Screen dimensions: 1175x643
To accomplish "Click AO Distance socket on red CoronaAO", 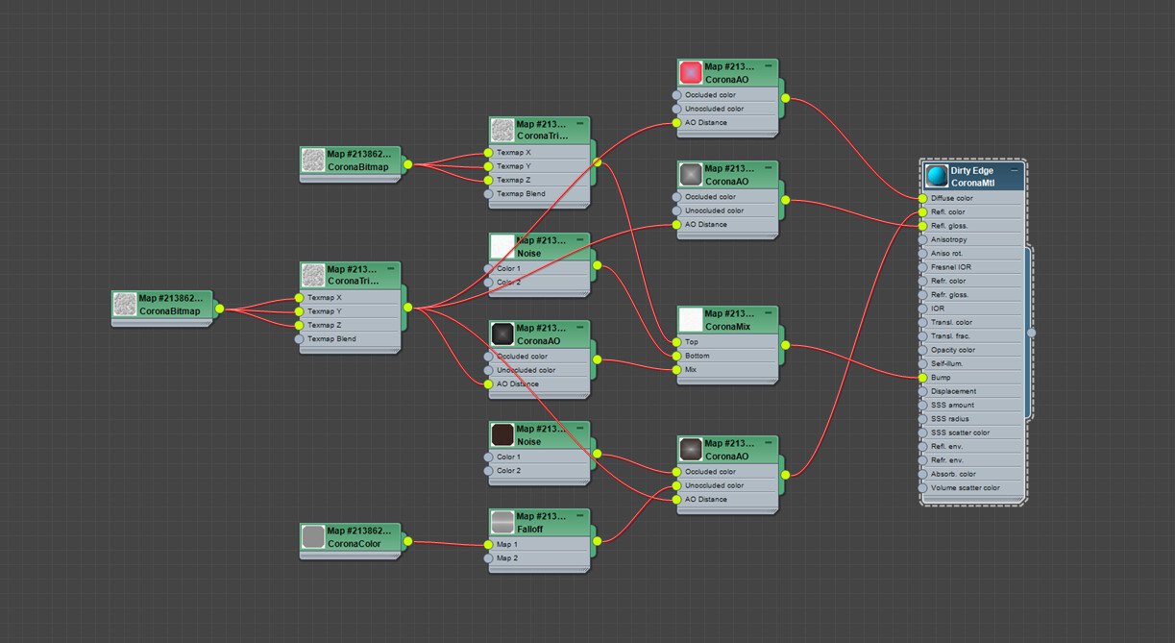I will 678,123.
